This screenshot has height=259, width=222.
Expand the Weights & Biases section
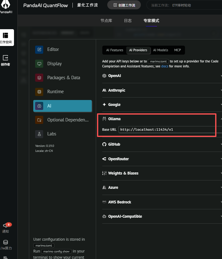coord(162,173)
